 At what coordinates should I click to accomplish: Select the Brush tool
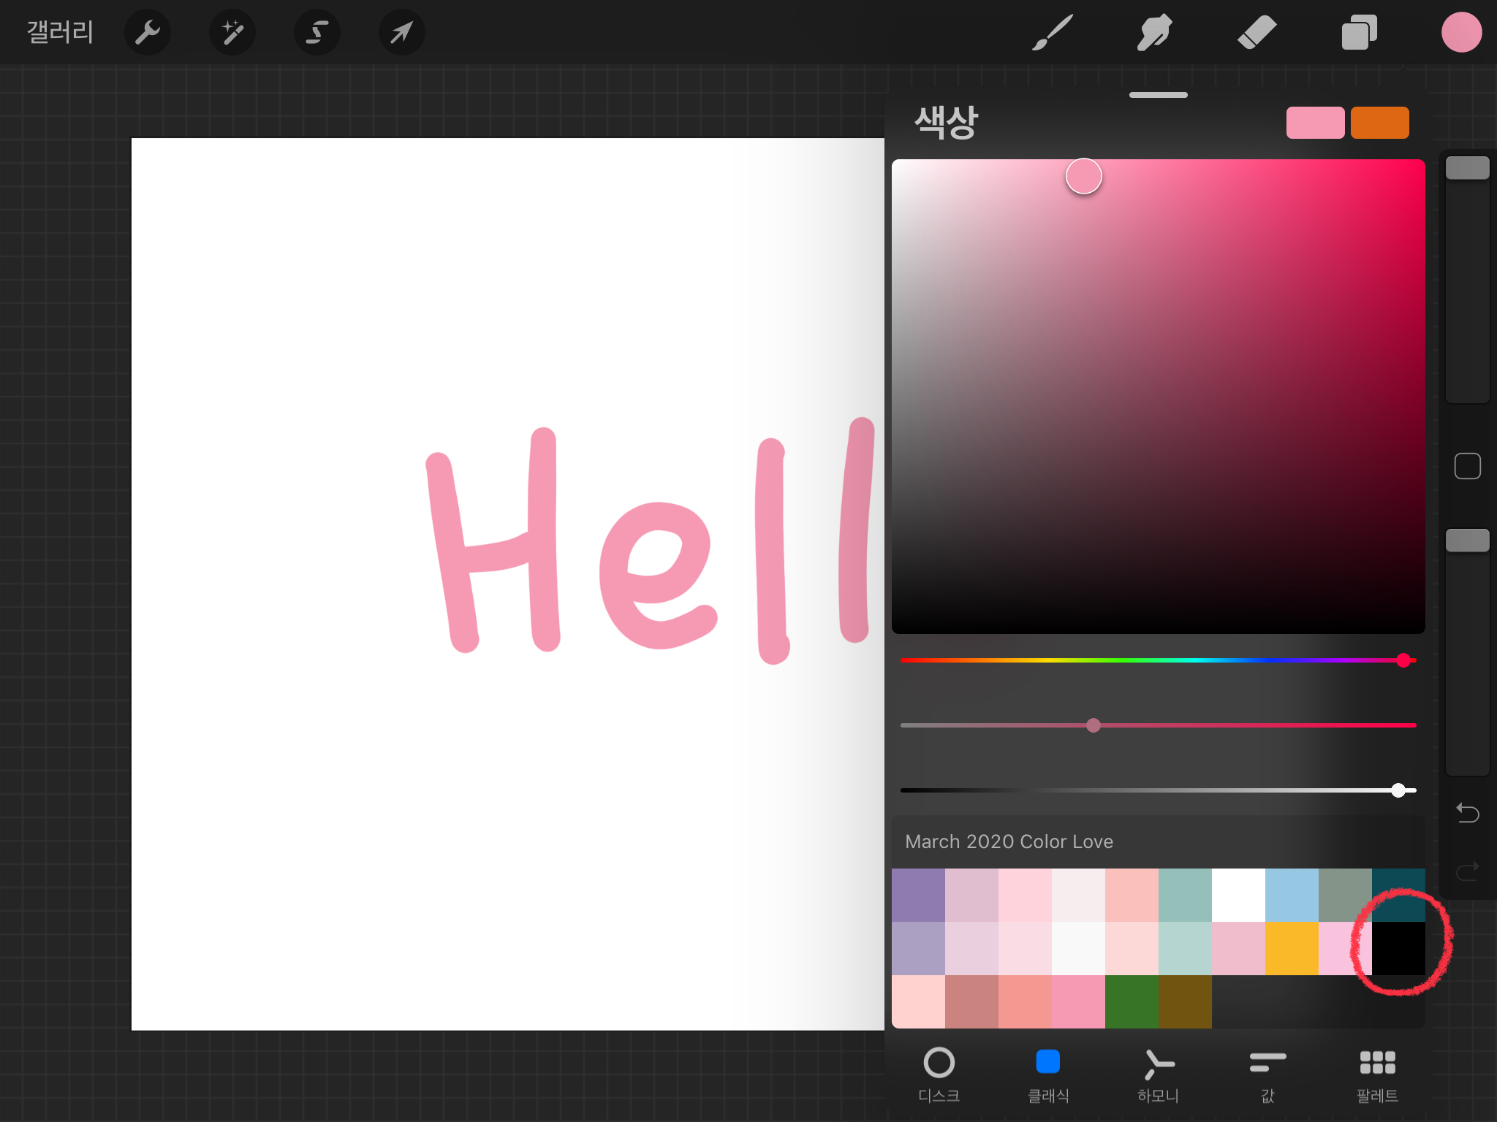pyautogui.click(x=1052, y=32)
